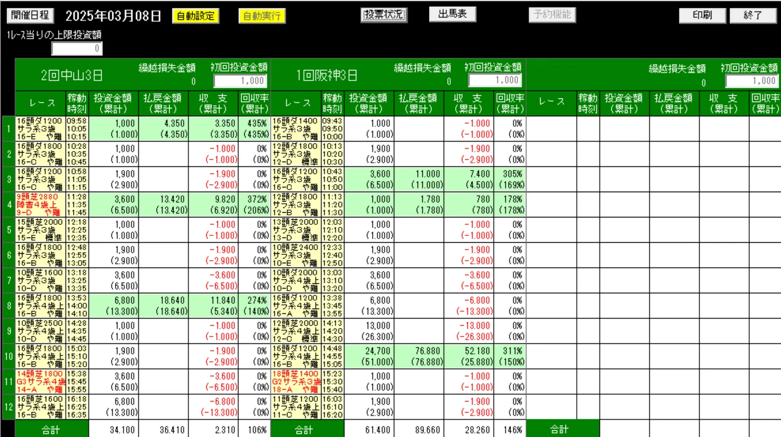Select Hanshin recovery rate 305%
Screen dimensions: 781x437
coord(513,174)
